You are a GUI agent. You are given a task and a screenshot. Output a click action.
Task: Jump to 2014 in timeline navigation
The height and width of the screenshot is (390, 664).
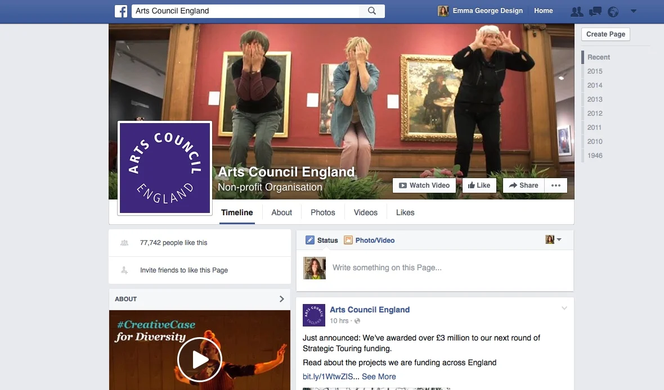(x=595, y=85)
